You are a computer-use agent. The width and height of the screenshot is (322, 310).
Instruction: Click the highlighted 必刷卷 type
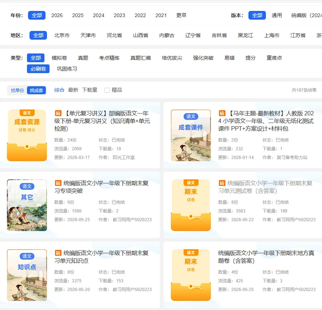point(38,69)
